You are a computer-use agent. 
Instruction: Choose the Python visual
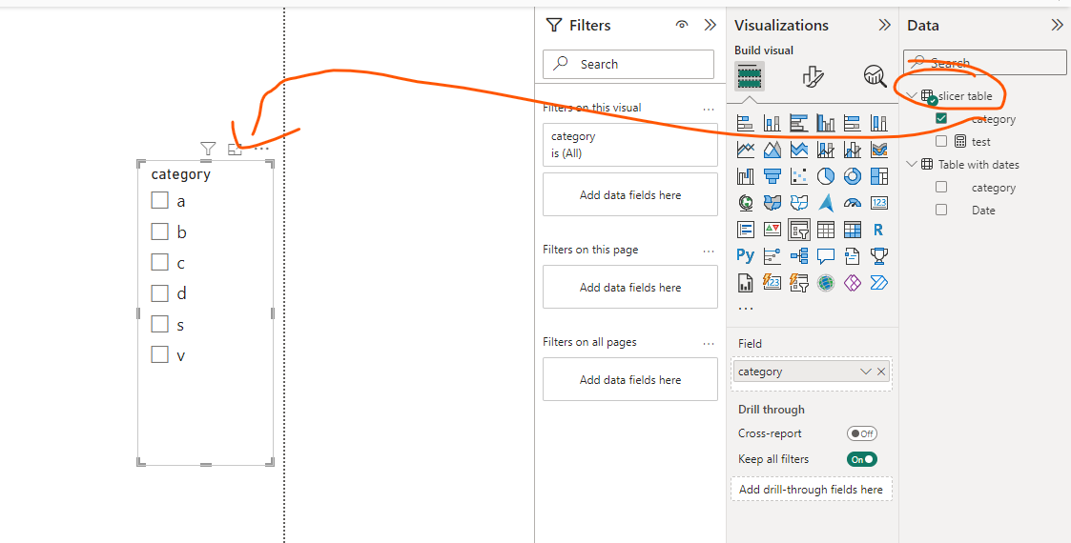tap(745, 256)
